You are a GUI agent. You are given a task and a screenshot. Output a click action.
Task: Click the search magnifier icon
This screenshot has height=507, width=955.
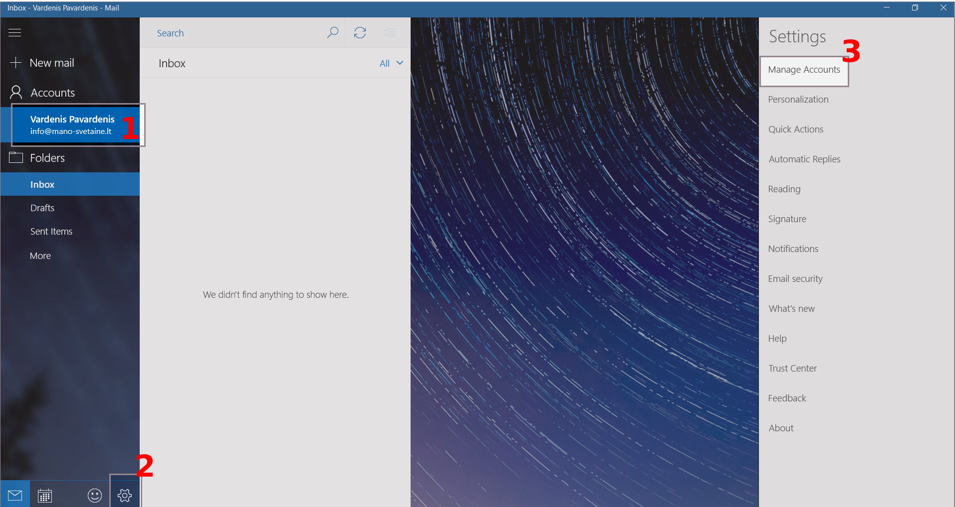point(332,33)
